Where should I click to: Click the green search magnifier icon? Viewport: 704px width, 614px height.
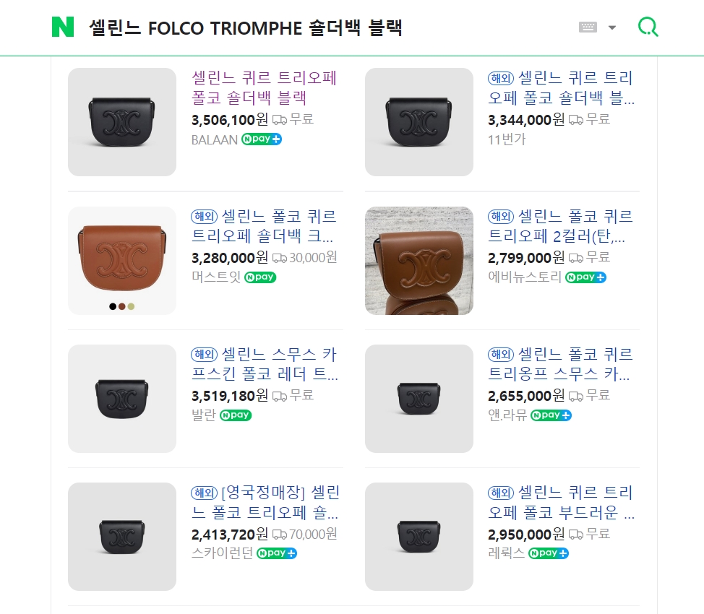point(648,27)
